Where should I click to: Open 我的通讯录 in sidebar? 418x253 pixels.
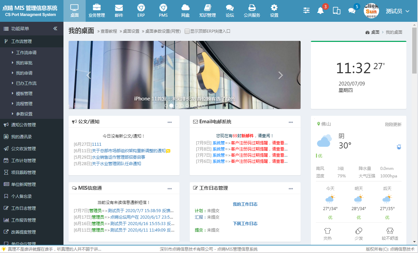tap(32, 137)
